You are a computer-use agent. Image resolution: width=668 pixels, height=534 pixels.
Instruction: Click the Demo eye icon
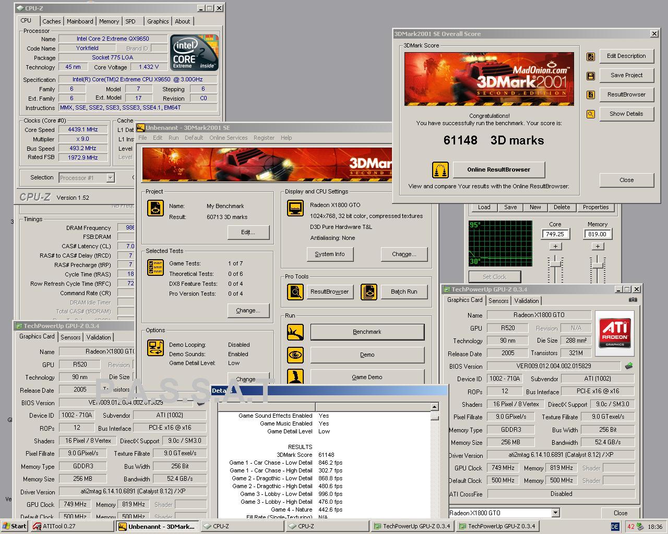[x=295, y=355]
